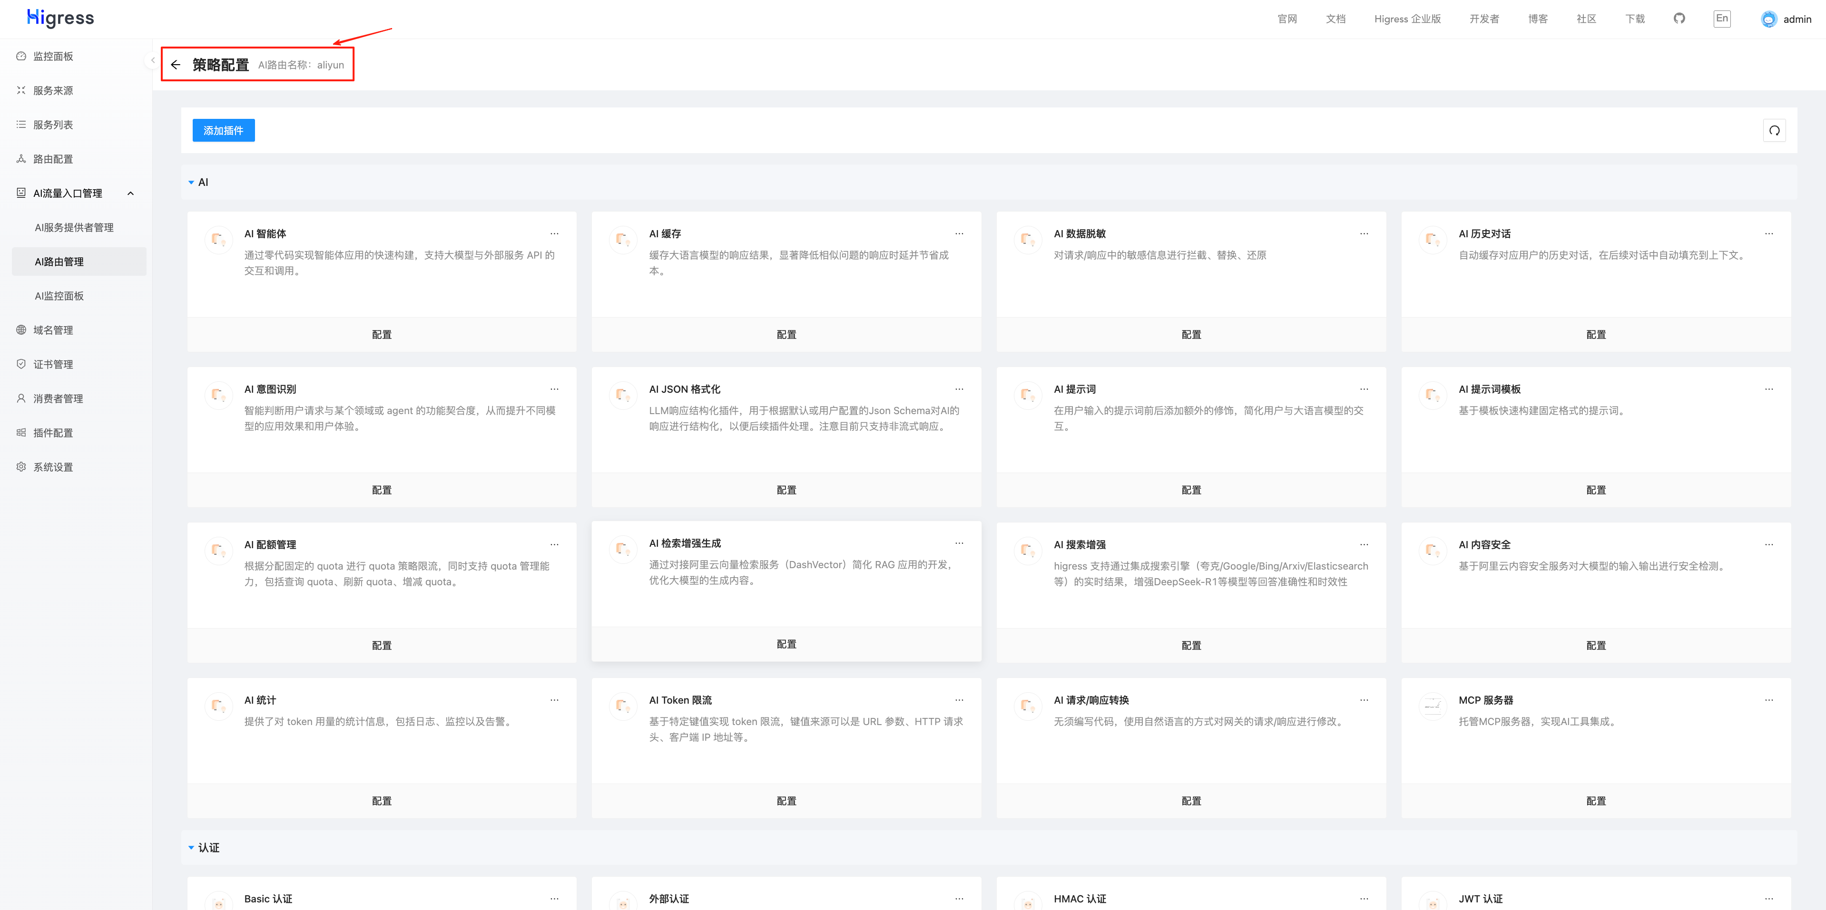Configure the AI 检索增强生成 plugin

[x=786, y=644]
